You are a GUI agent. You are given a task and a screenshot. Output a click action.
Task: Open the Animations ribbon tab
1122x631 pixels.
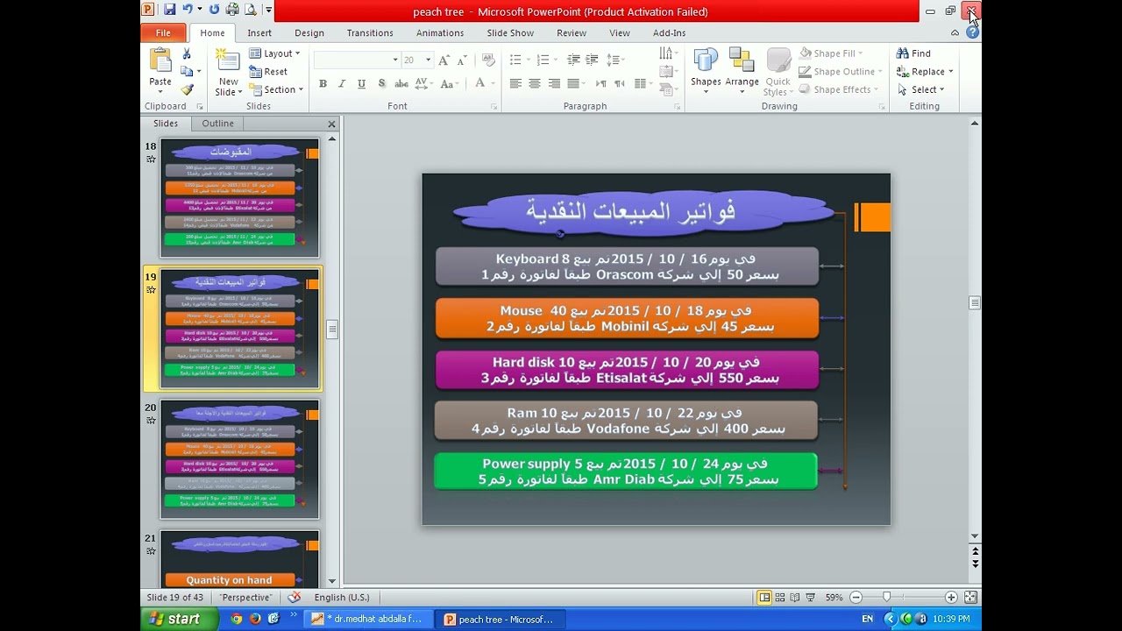click(x=440, y=33)
